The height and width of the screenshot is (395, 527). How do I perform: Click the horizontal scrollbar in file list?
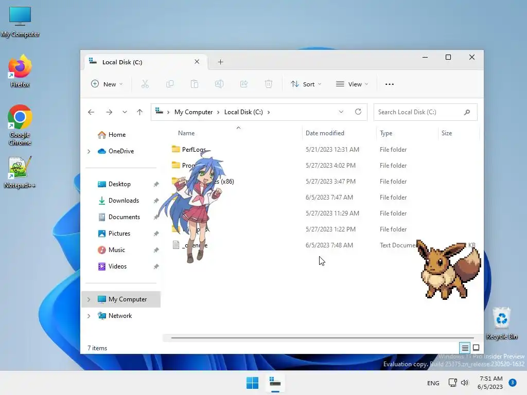point(322,338)
